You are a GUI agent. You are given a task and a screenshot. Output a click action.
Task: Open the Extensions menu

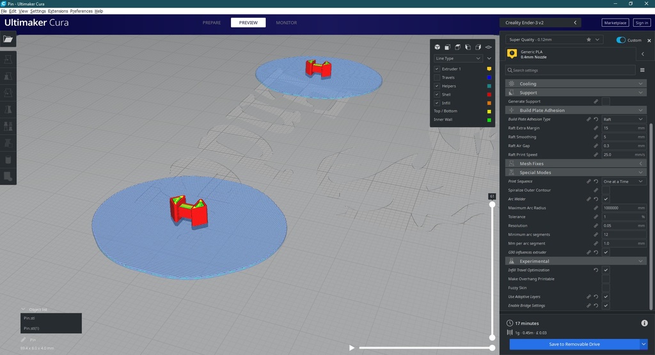(58, 12)
